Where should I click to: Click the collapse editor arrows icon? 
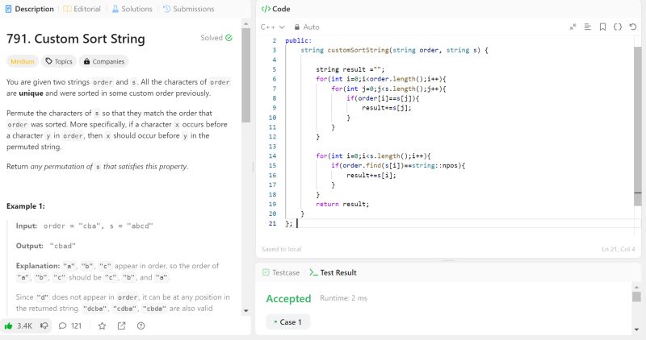(573, 27)
